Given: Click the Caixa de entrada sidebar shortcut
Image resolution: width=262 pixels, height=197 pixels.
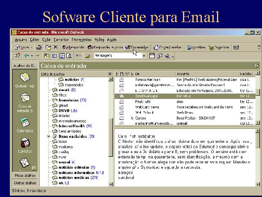Looking at the screenshot, I should click(x=25, y=101).
